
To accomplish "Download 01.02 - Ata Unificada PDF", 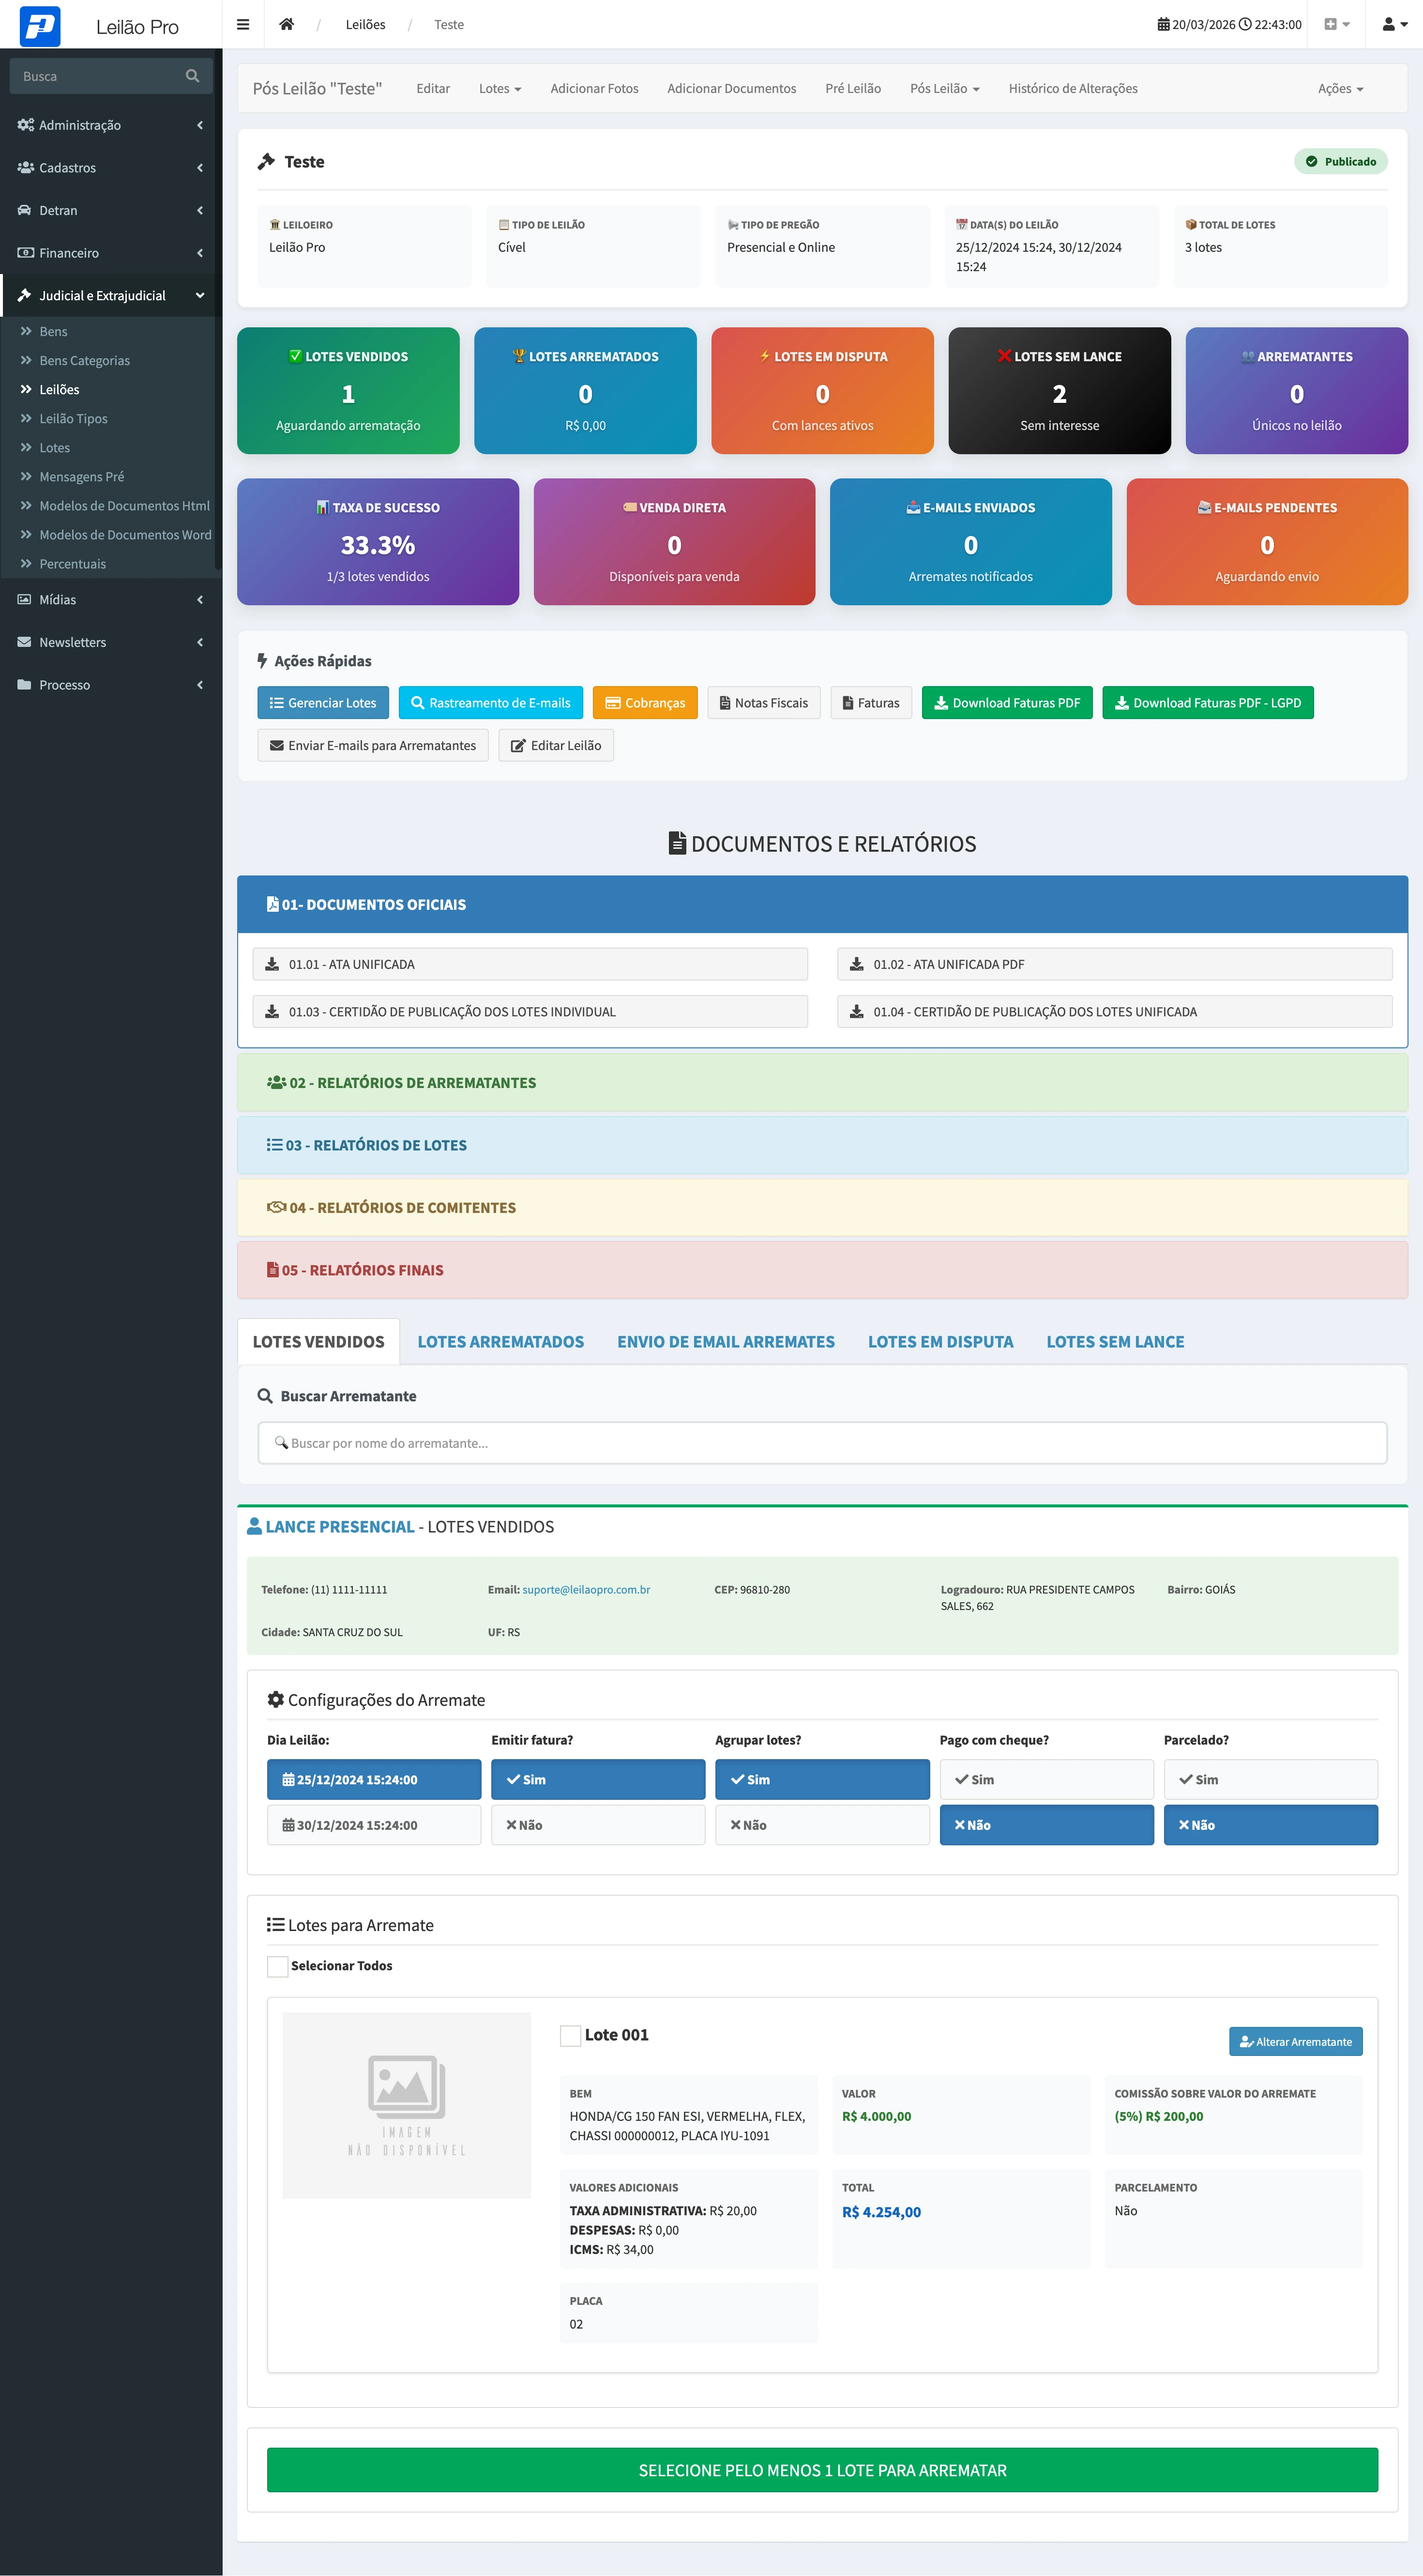I will click(1114, 964).
